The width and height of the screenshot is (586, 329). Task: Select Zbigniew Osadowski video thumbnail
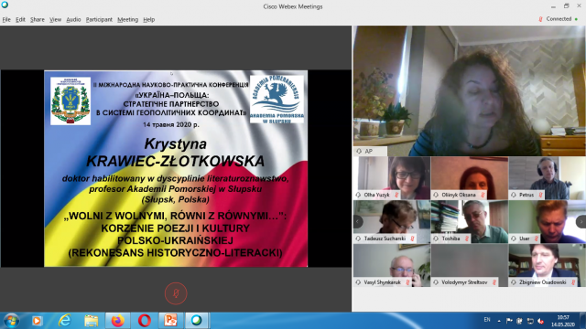pyautogui.click(x=548, y=266)
